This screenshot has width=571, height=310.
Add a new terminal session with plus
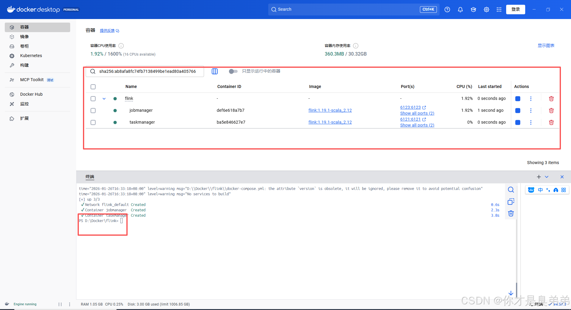click(539, 177)
